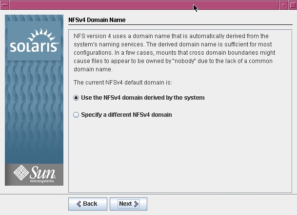The height and width of the screenshot is (215, 297).
Task: Choose "Specify a different NFSv4 domain" option
Action: 76,115
